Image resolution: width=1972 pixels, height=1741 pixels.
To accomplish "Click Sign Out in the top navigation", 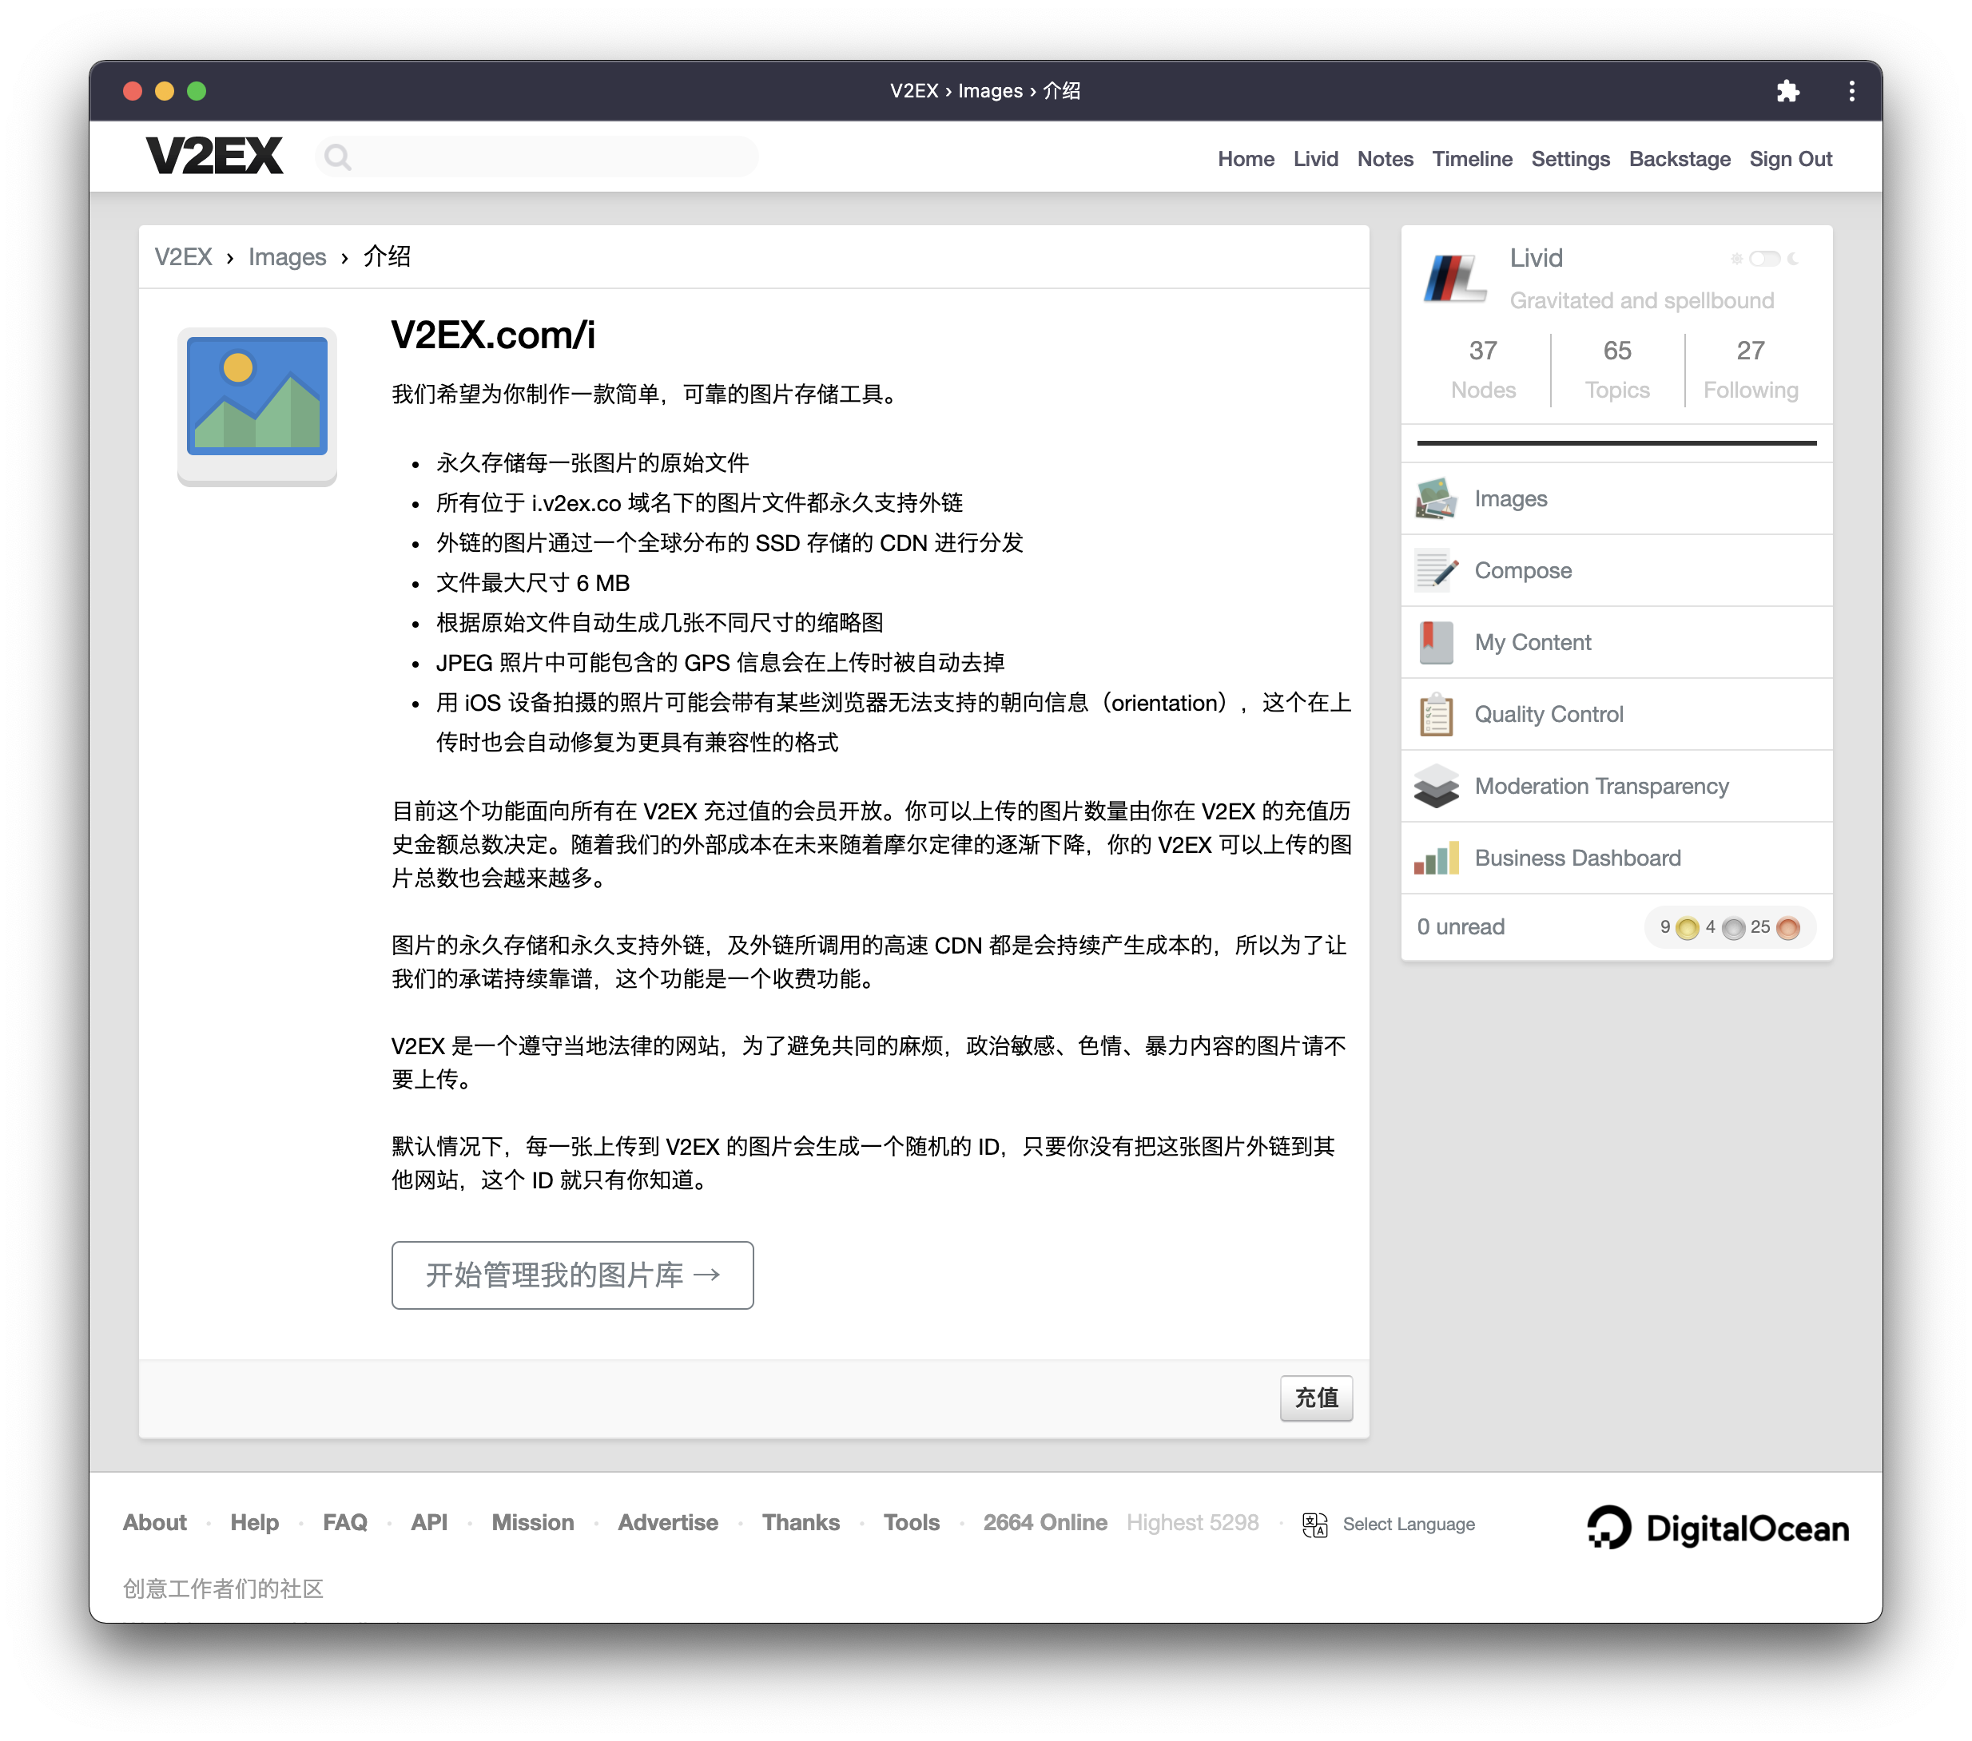I will pos(1791,159).
